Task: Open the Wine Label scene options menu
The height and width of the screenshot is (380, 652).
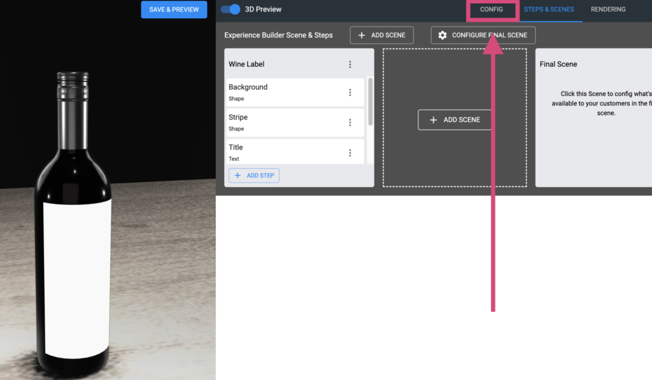Action: [x=350, y=64]
